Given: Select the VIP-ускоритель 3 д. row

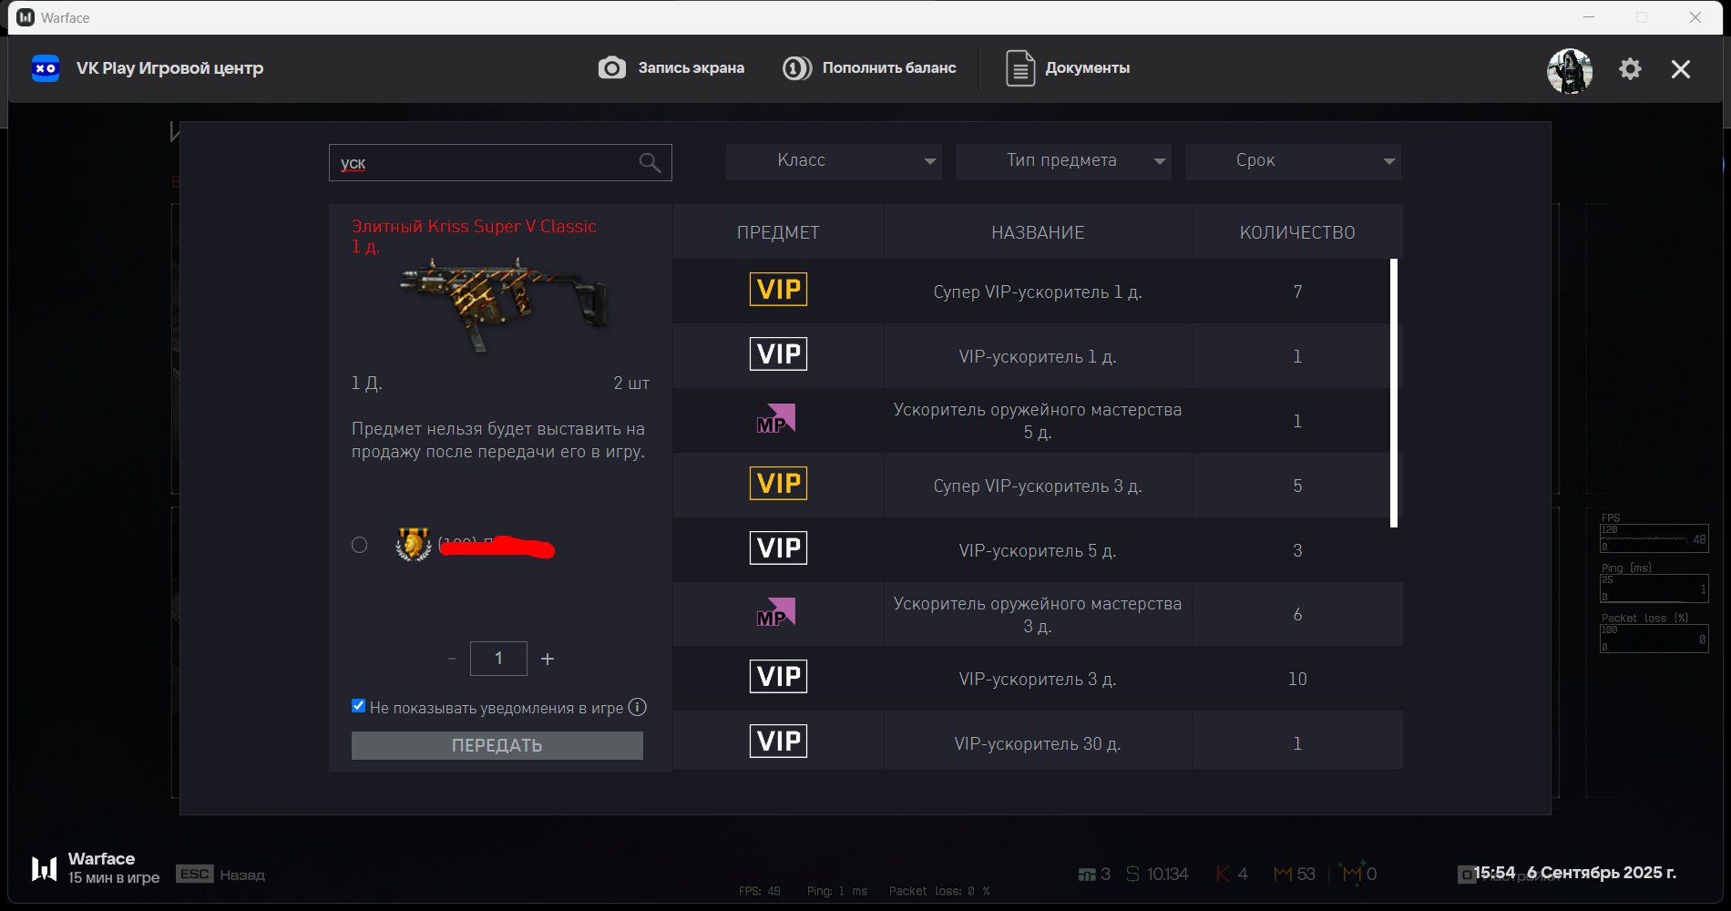Looking at the screenshot, I should point(1038,679).
